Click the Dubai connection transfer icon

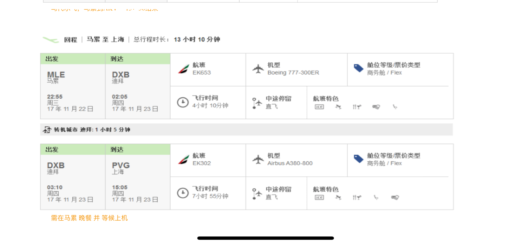(47, 129)
